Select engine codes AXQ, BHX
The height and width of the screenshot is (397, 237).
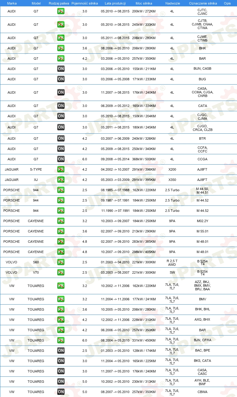[x=202, y=320]
